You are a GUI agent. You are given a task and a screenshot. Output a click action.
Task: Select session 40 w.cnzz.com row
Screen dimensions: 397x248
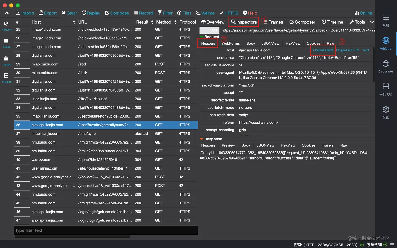[106, 160]
